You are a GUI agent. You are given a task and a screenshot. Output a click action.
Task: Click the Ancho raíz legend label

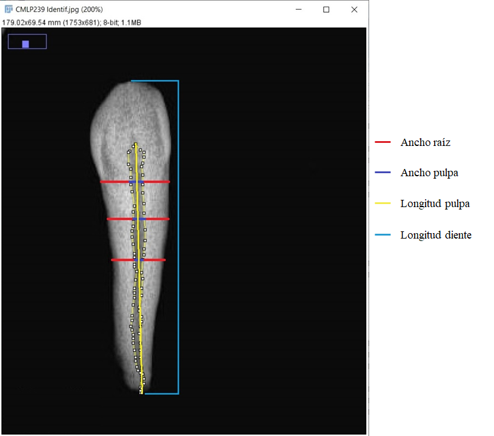coord(425,143)
